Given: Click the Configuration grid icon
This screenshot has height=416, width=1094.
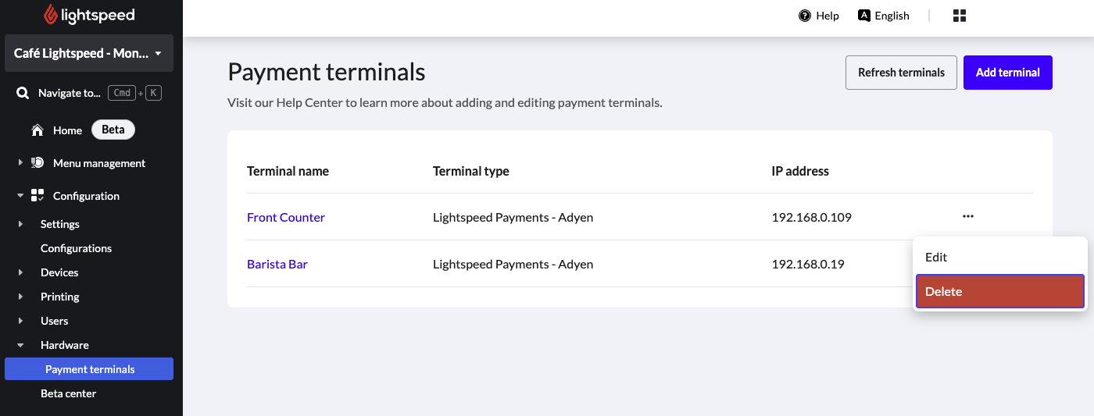Looking at the screenshot, I should pyautogui.click(x=38, y=196).
